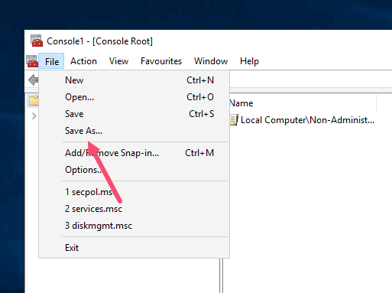The image size is (392, 293).
Task: Open the Action menu
Action: [83, 61]
